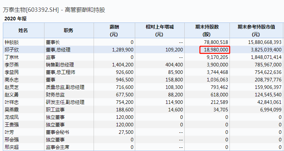
Task: Click salary value 677,500
Action: (125, 95)
